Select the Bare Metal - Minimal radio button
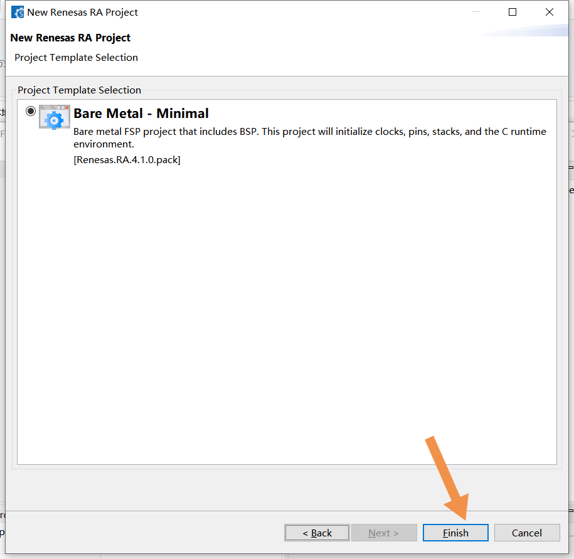Viewport: 574px width, 559px height. [x=31, y=111]
